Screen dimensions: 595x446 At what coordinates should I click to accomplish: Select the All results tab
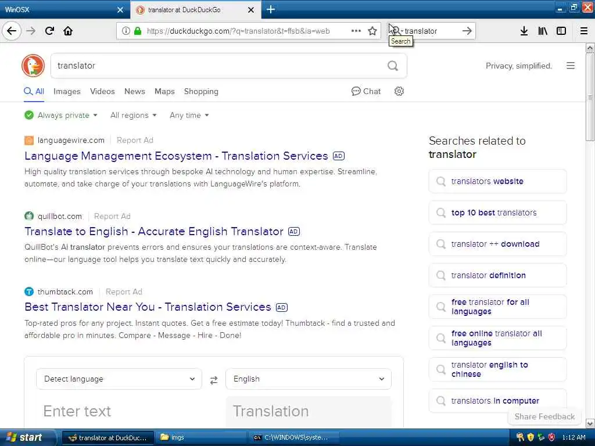tap(34, 91)
